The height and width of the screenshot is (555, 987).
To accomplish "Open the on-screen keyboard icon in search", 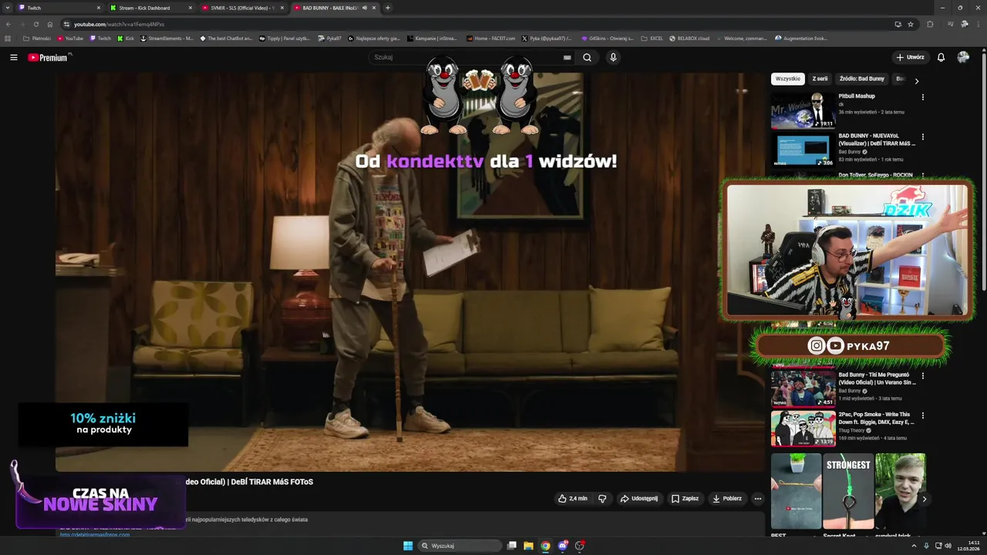I will (x=567, y=57).
